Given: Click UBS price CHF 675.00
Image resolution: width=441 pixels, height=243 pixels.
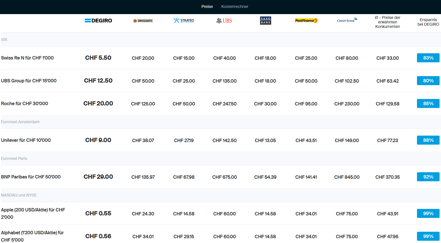Looking at the screenshot, I should pos(224,177).
